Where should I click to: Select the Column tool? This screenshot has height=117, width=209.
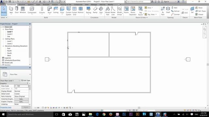coord(42,10)
